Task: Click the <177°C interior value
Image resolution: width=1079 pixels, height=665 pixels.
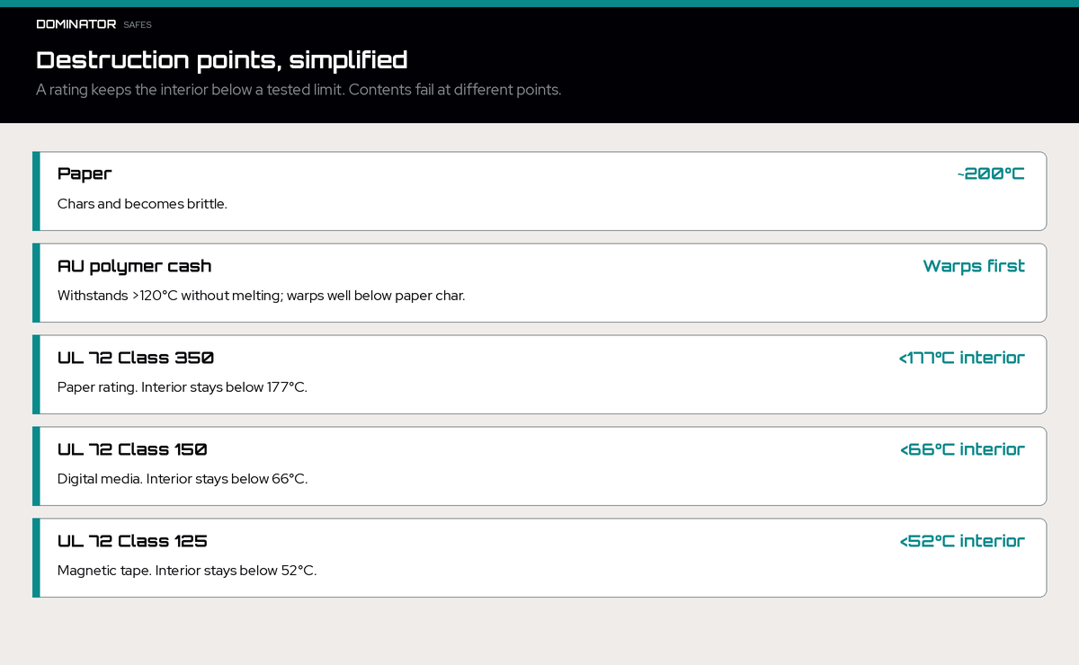Action: coord(962,358)
